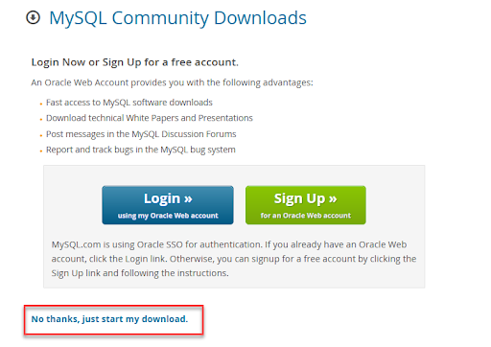Click orange bullet beside Report and track bugs
491x347 pixels.
coord(41,151)
